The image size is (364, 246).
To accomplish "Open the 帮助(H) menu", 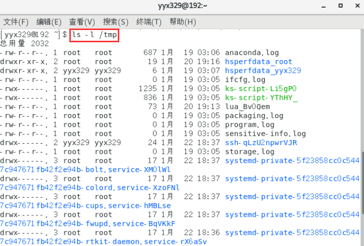I will [x=183, y=22].
